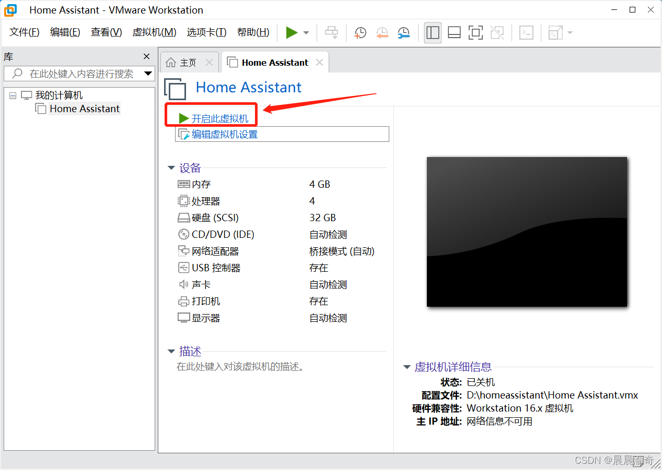The height and width of the screenshot is (470, 662).
Task: Toggle the library sidebar view icon
Action: point(433,32)
